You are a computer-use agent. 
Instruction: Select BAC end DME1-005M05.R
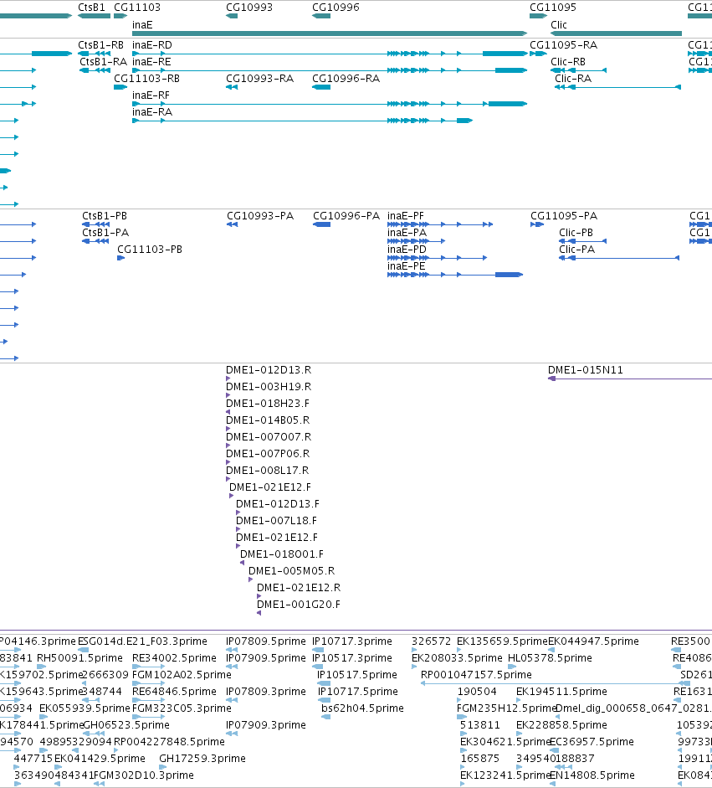pyautogui.click(x=250, y=579)
